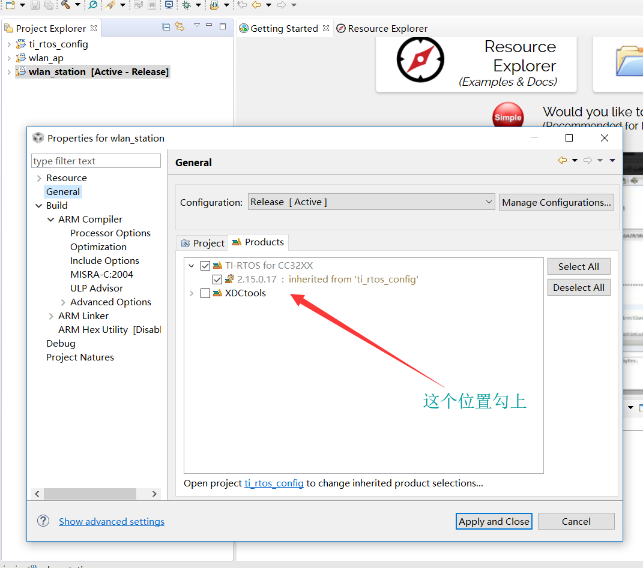Screen dimensions: 643x568
Task: Click Show advanced settings link
Action: click(x=112, y=521)
